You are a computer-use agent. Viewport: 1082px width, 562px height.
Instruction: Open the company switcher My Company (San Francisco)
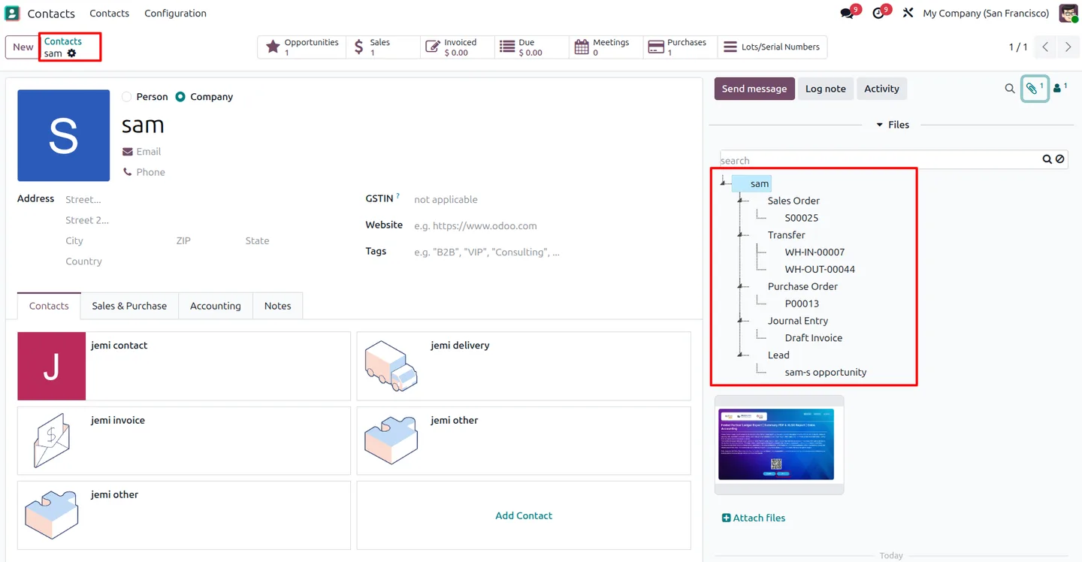(986, 14)
